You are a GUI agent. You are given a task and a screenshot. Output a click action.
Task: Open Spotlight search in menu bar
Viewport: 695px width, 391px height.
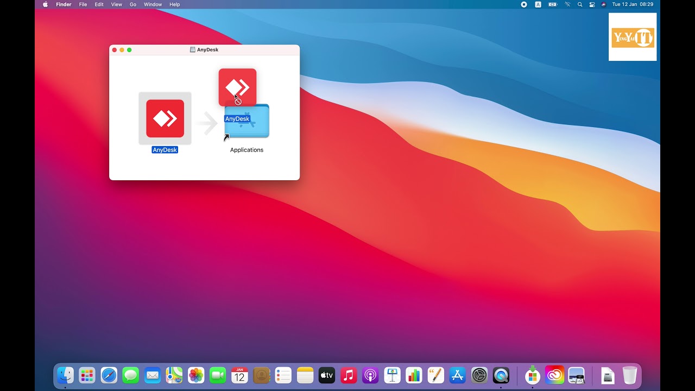tap(580, 4)
